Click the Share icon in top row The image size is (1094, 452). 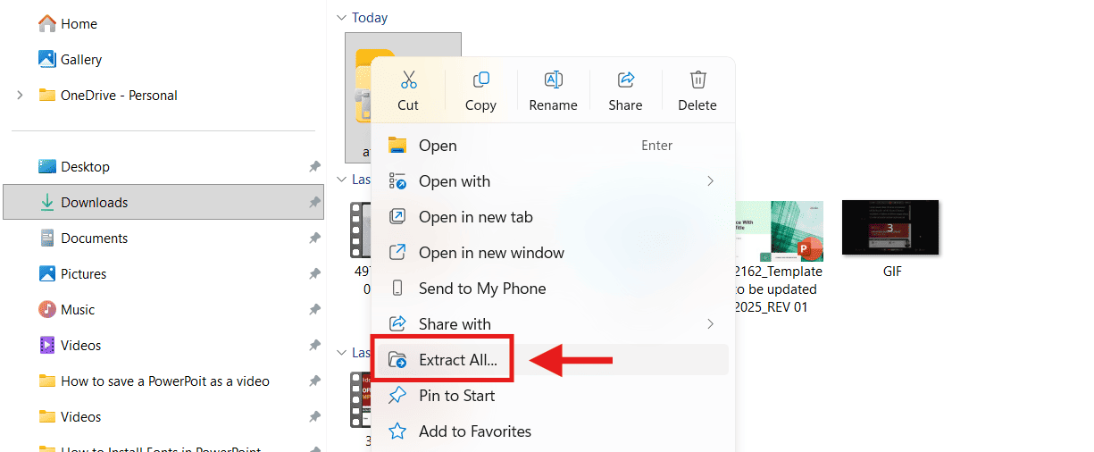pos(625,80)
